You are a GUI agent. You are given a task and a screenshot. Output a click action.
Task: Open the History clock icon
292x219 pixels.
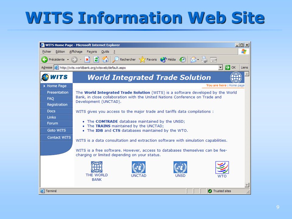(183, 60)
